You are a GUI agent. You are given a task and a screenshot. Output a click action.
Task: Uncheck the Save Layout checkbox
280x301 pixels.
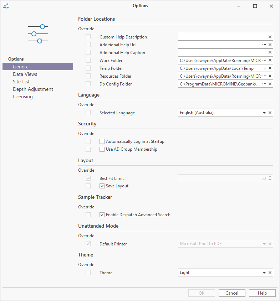(x=102, y=186)
